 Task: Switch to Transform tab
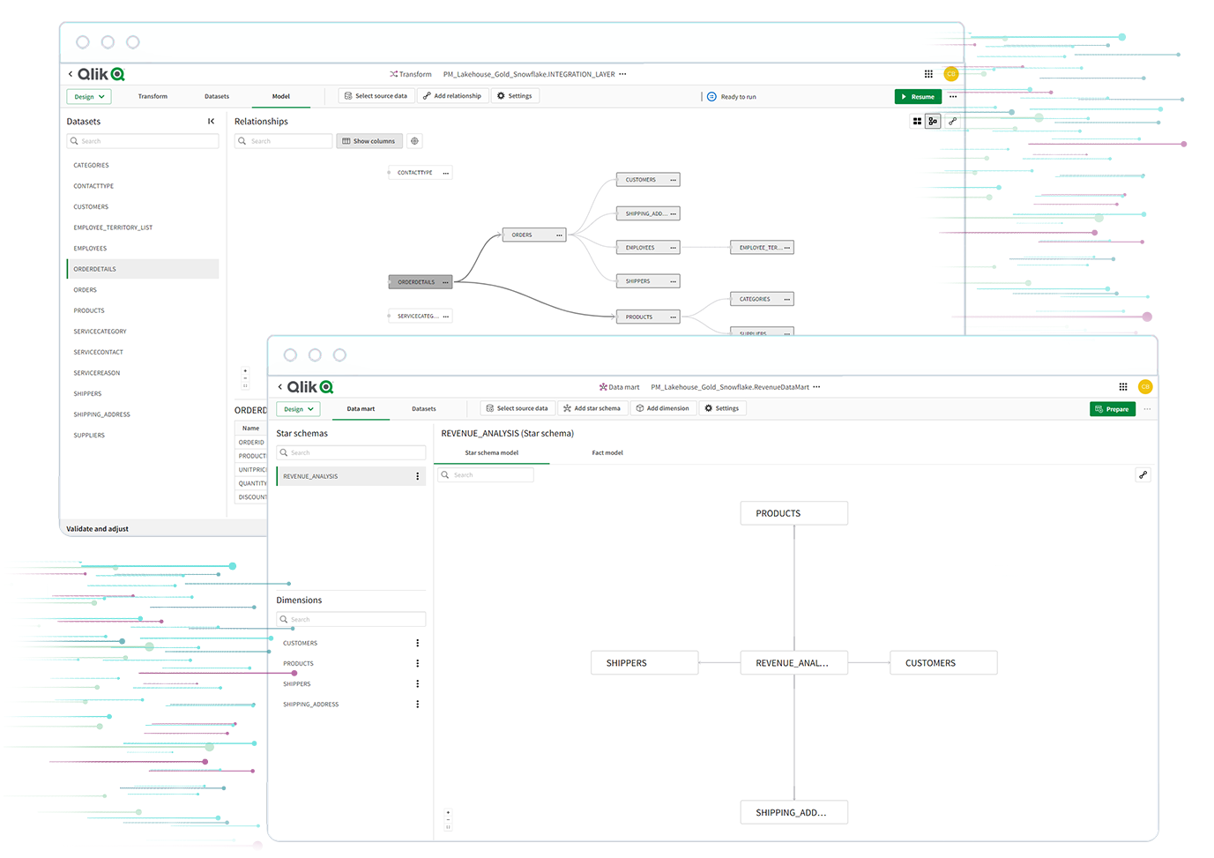point(153,96)
